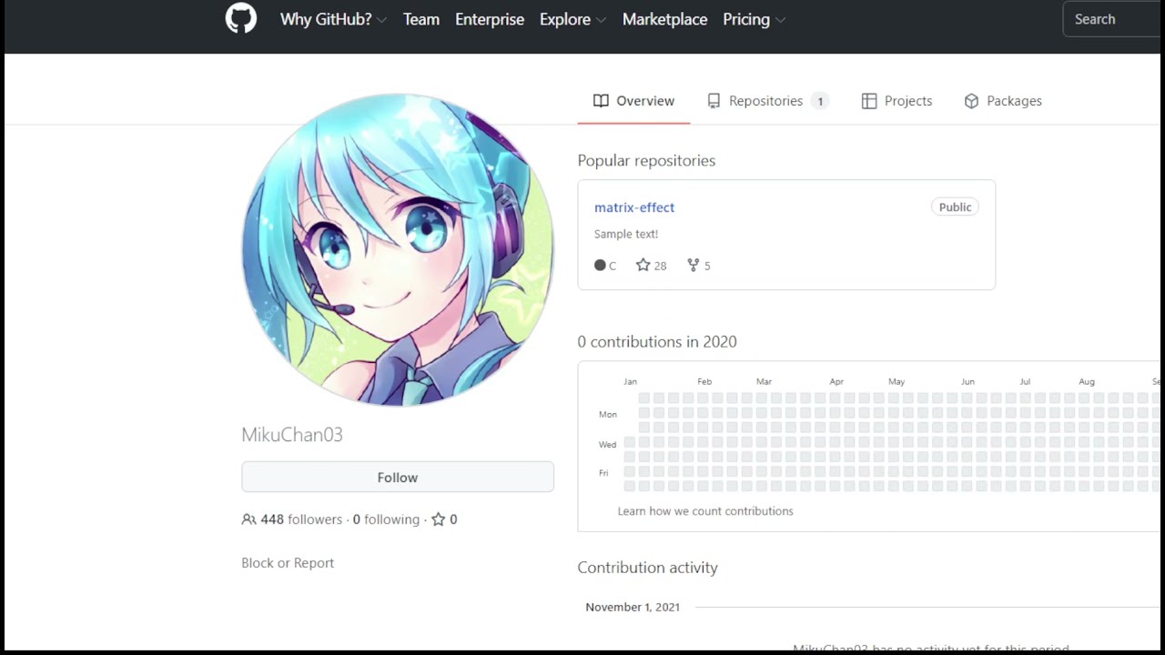Open the Enterprise page

pyautogui.click(x=490, y=19)
